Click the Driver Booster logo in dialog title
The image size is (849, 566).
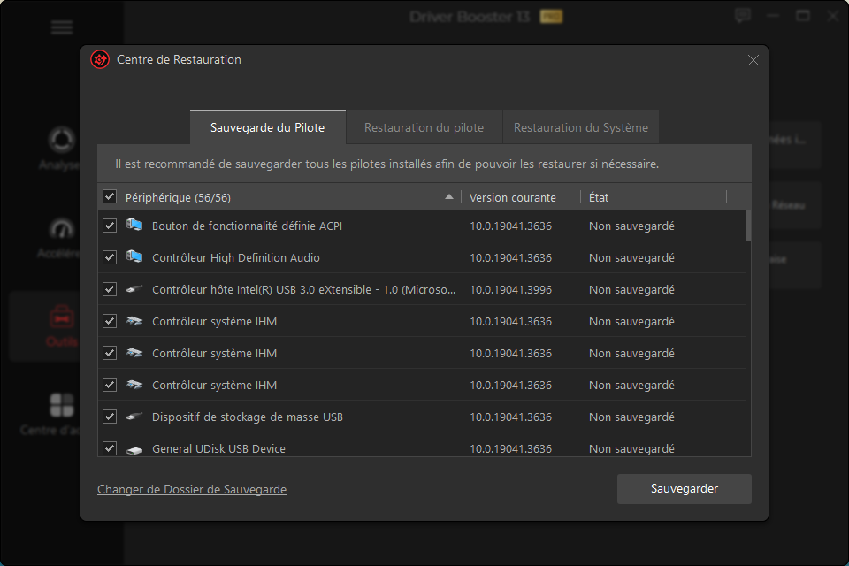[100, 60]
